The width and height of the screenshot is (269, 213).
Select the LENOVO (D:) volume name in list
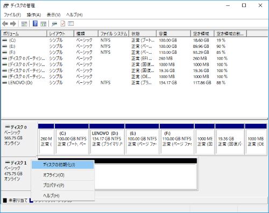pos(20,83)
